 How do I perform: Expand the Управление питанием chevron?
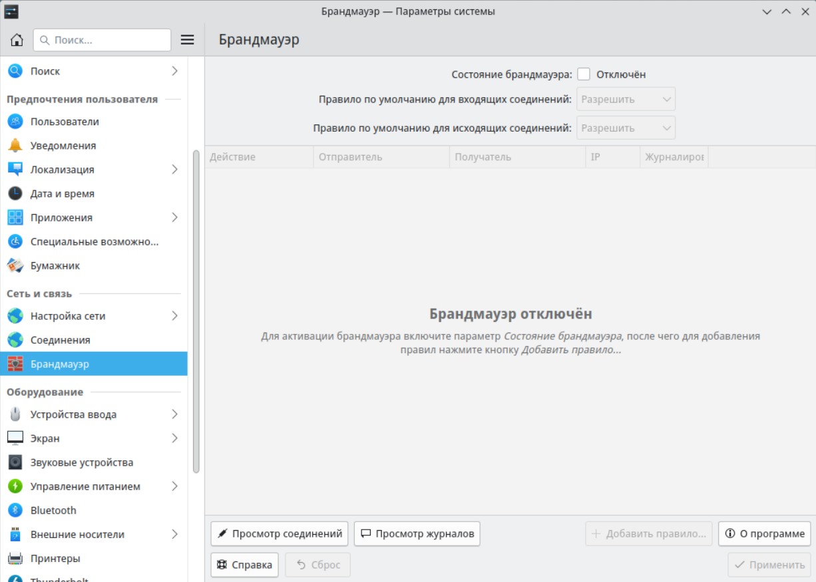174,486
